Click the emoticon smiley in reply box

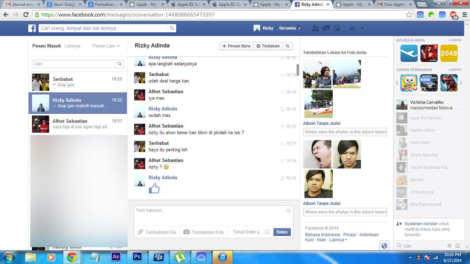coord(288,210)
